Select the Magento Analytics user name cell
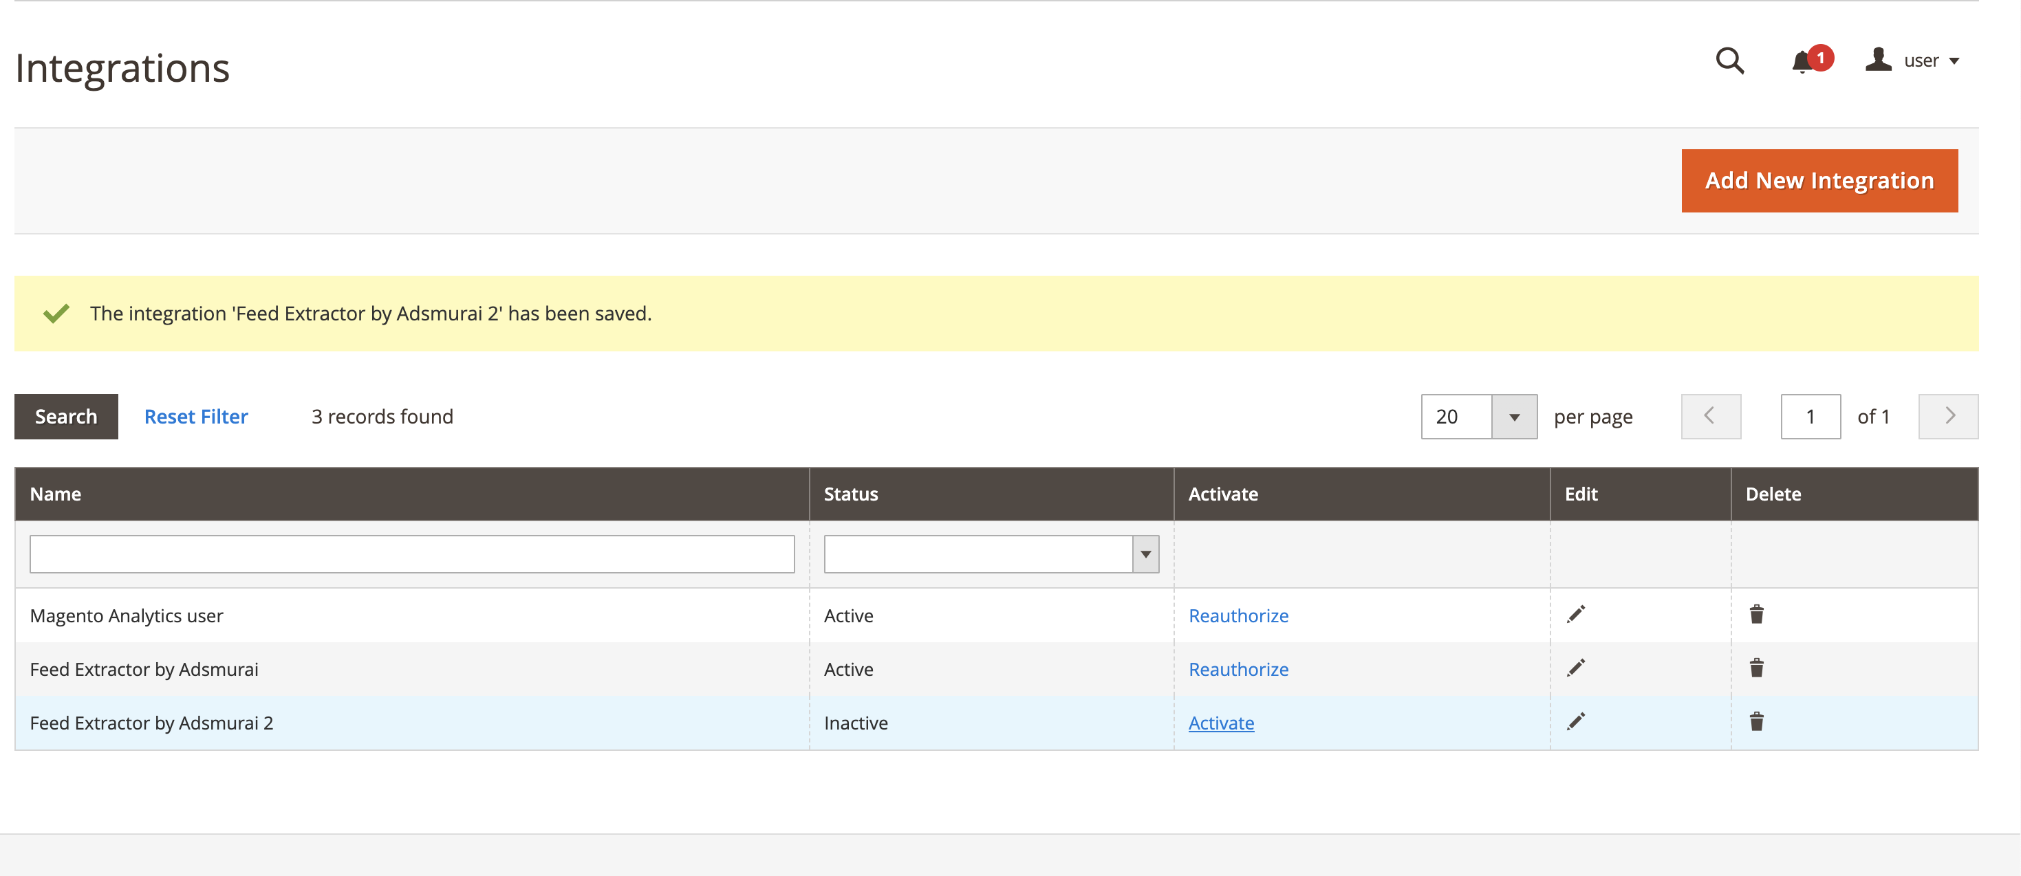The image size is (2021, 876). 412,615
